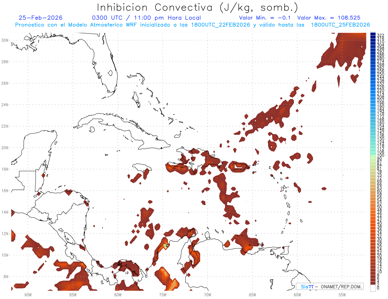Click the 16N latitude label

tap(5, 190)
